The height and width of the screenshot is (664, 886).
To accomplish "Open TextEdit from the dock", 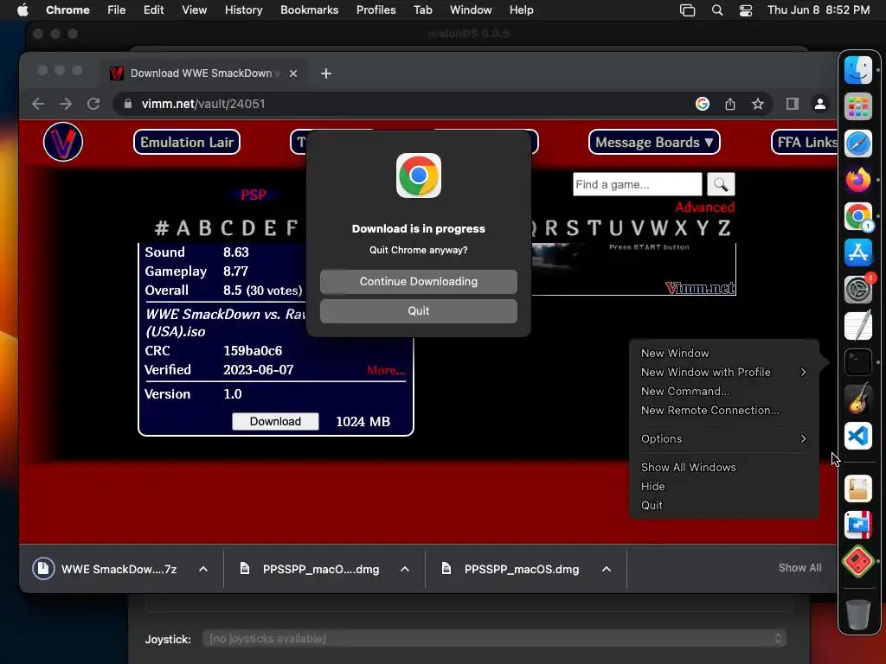I will [x=857, y=326].
